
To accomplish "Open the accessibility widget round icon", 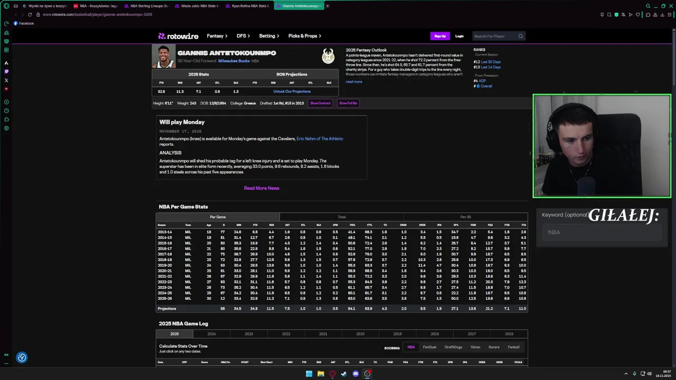I will pyautogui.click(x=22, y=357).
